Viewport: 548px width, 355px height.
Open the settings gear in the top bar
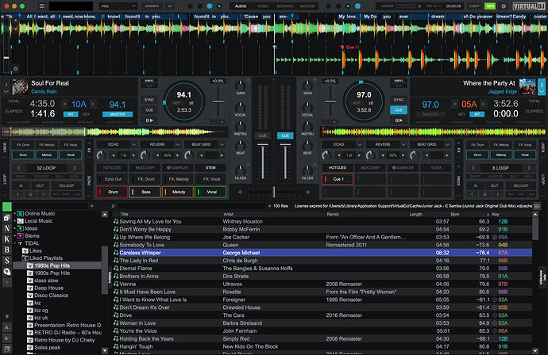point(504,6)
